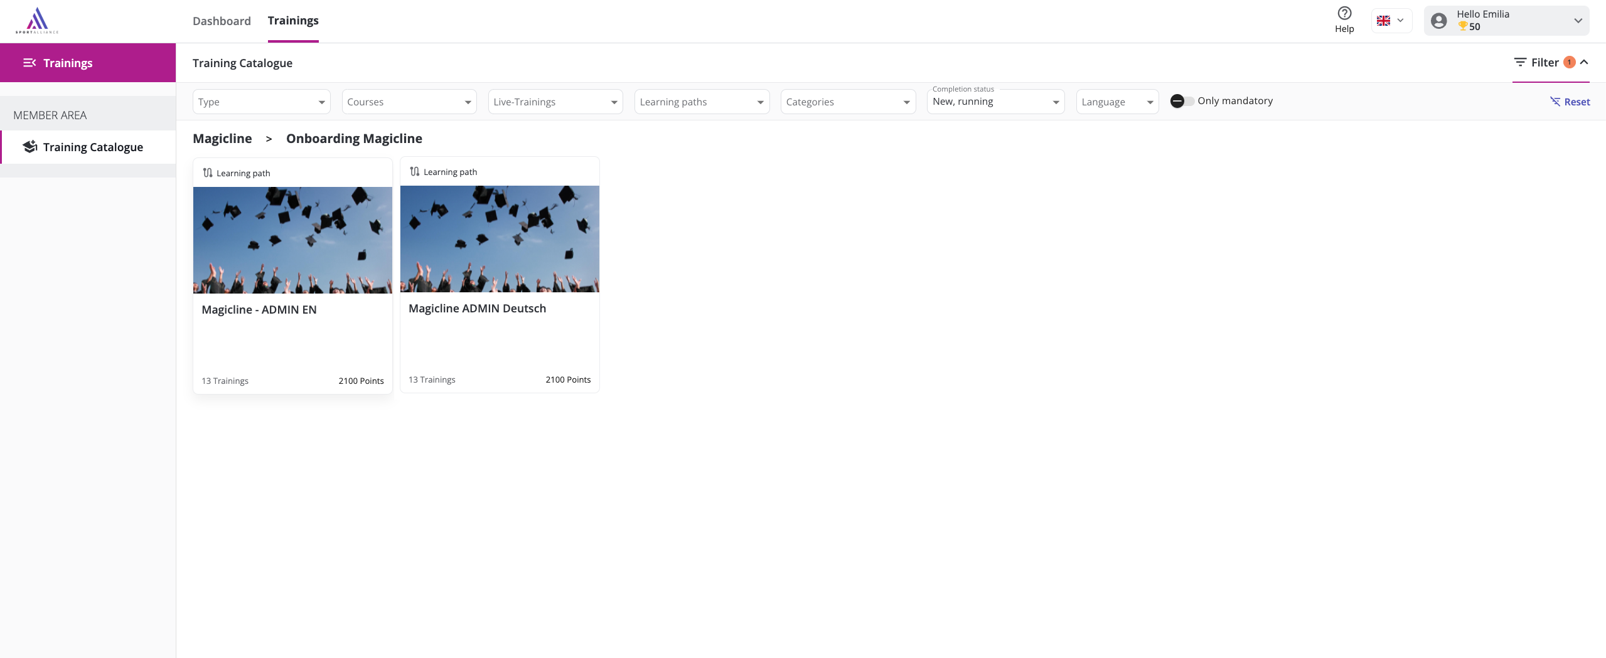Click the Filter lines icon

pyautogui.click(x=1520, y=62)
